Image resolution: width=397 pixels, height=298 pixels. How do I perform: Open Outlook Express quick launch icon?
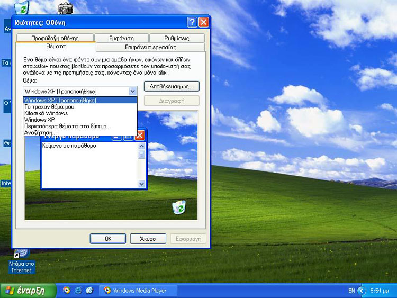click(x=89, y=290)
